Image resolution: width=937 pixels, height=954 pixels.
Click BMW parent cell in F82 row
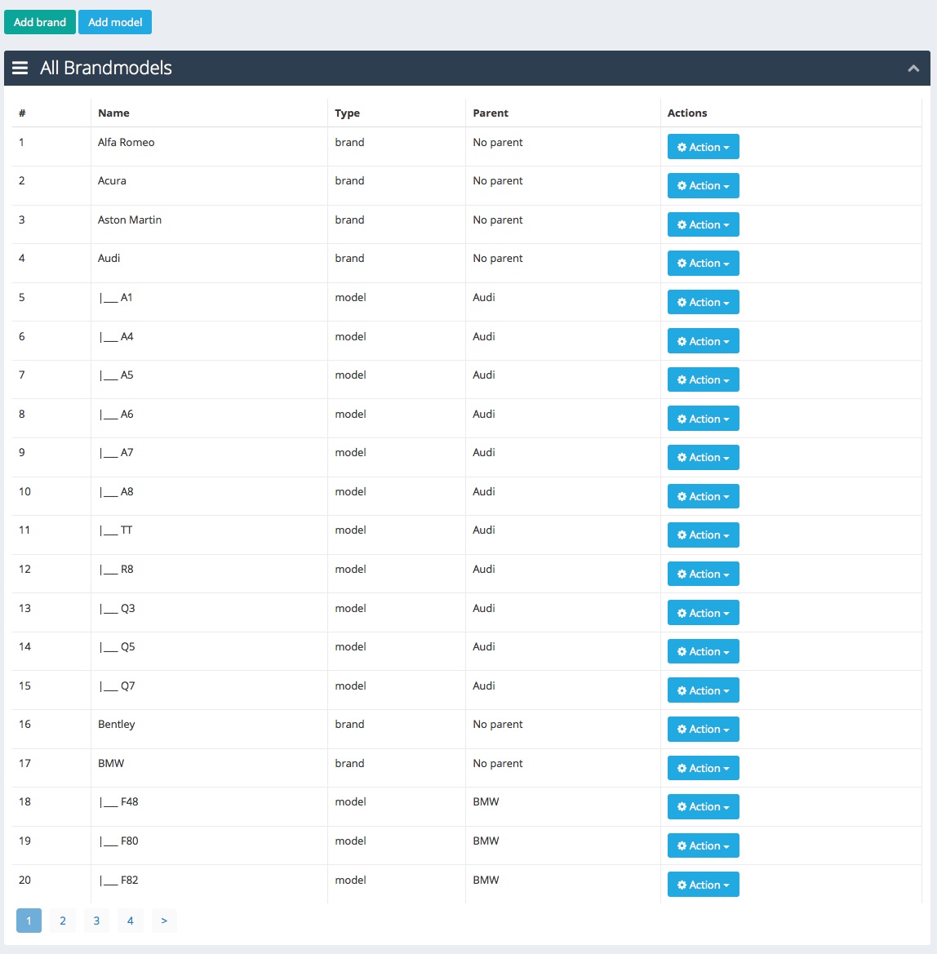tap(563, 884)
